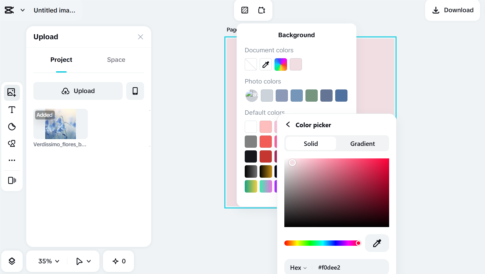
Task: Select the green photo color swatch
Action: (311, 96)
